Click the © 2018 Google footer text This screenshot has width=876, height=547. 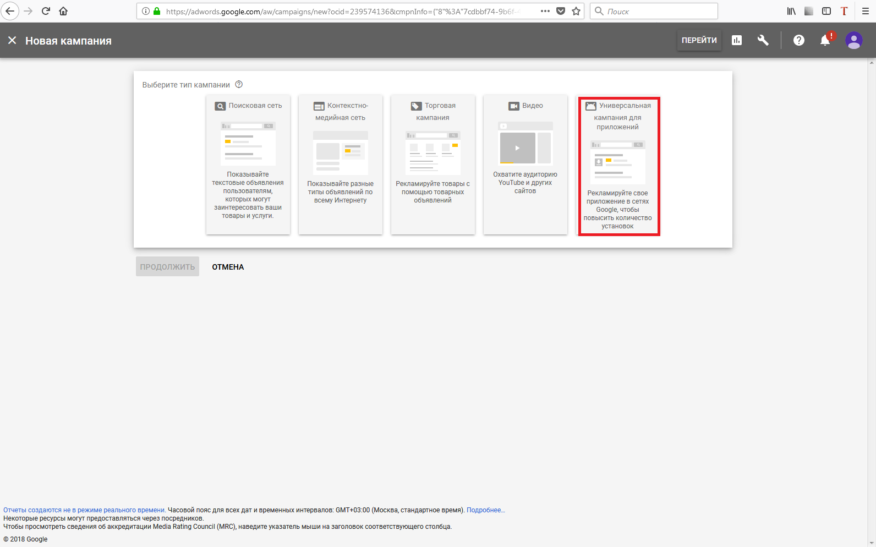pos(25,539)
